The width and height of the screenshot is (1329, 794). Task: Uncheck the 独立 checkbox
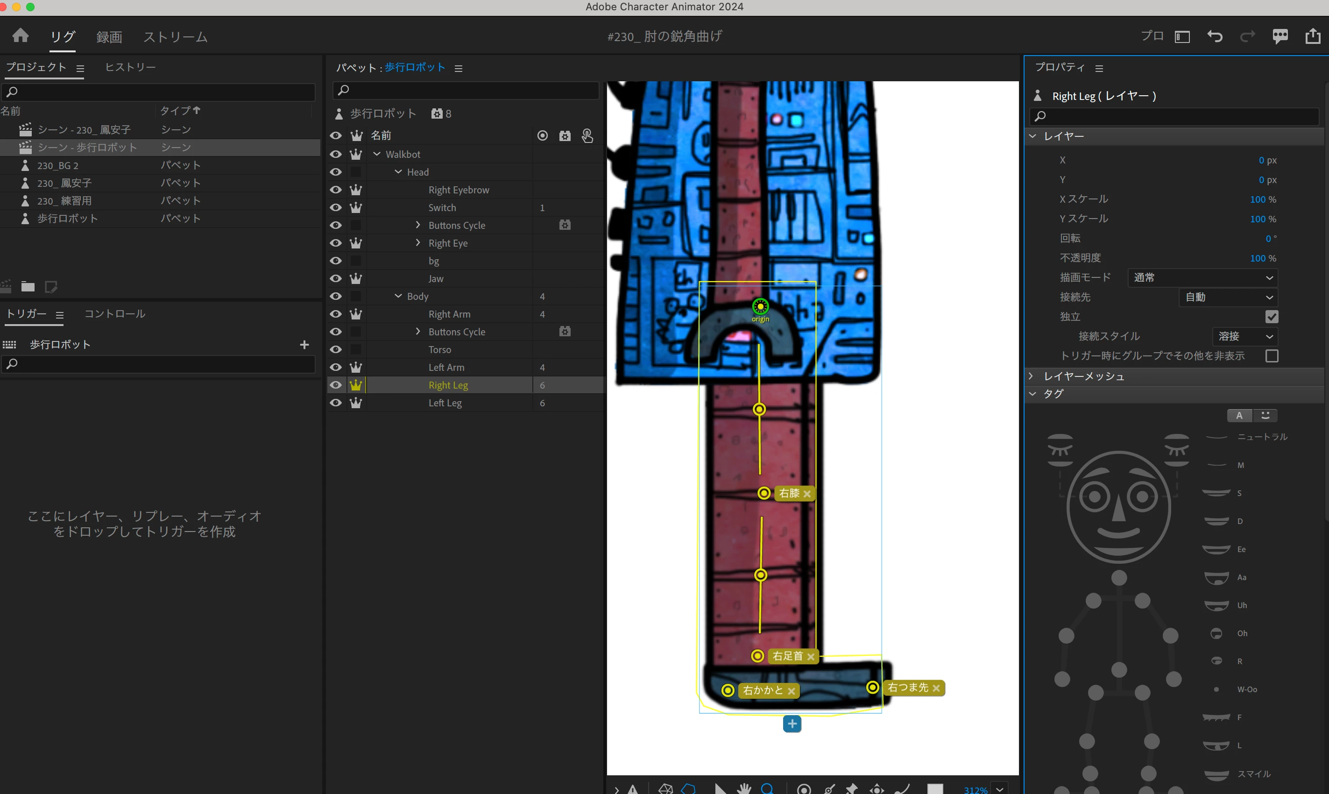point(1271,317)
